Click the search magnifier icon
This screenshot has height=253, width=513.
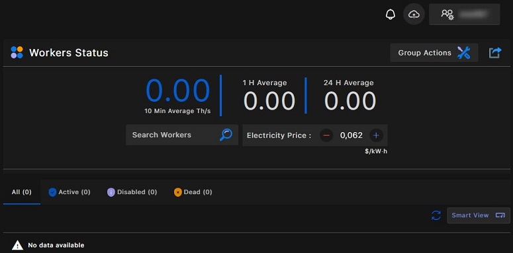(x=226, y=135)
